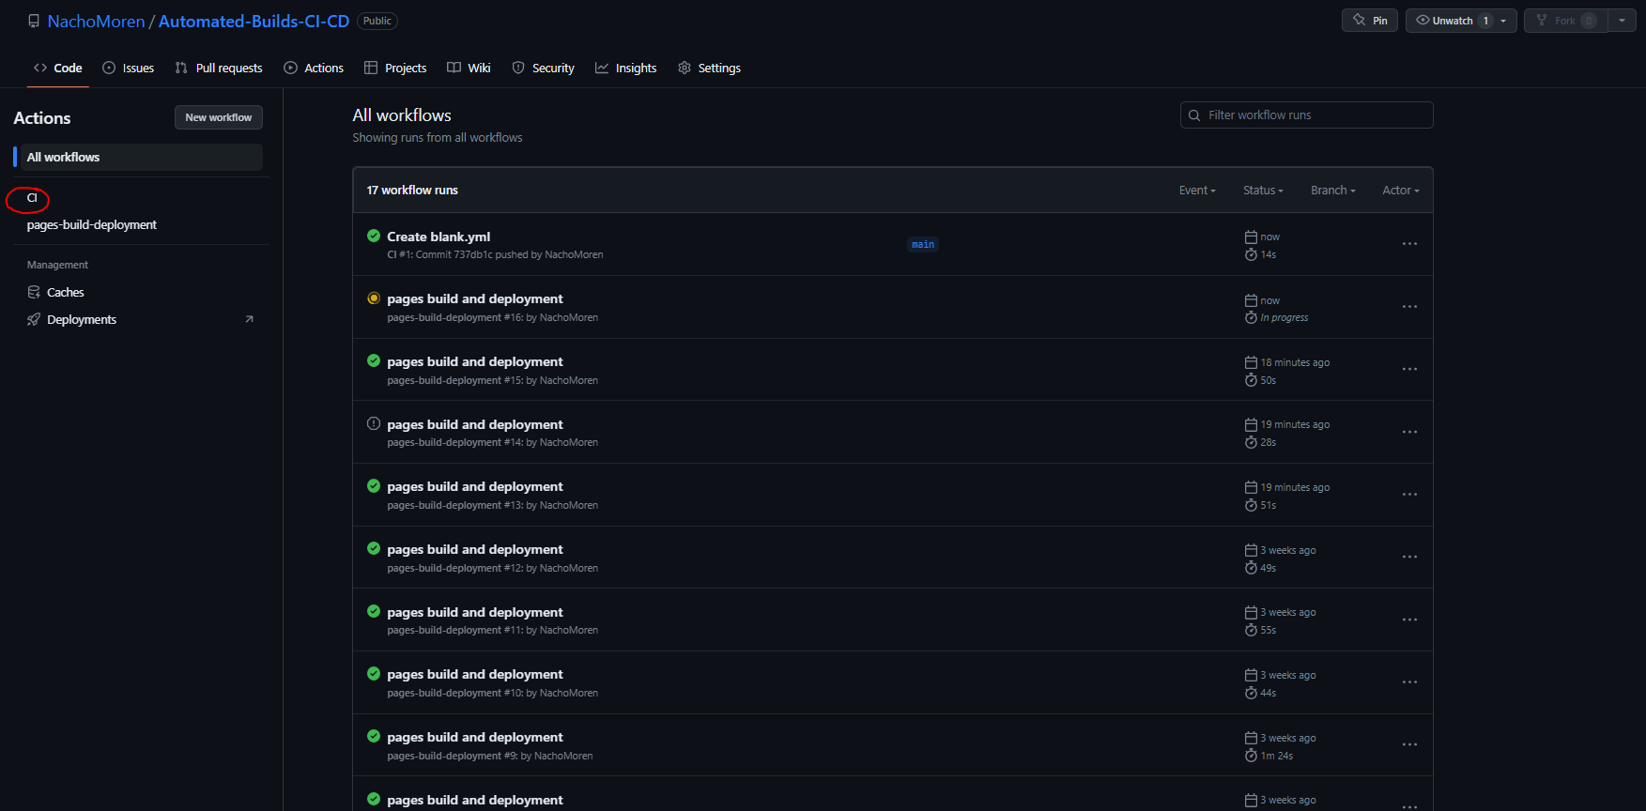
Task: Click the Unwatch button
Action: point(1452,21)
